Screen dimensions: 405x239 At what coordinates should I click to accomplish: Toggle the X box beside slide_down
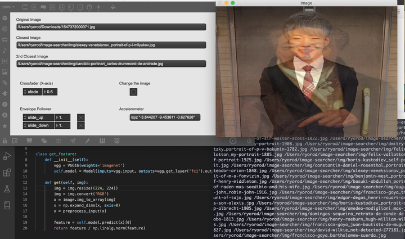(81, 126)
